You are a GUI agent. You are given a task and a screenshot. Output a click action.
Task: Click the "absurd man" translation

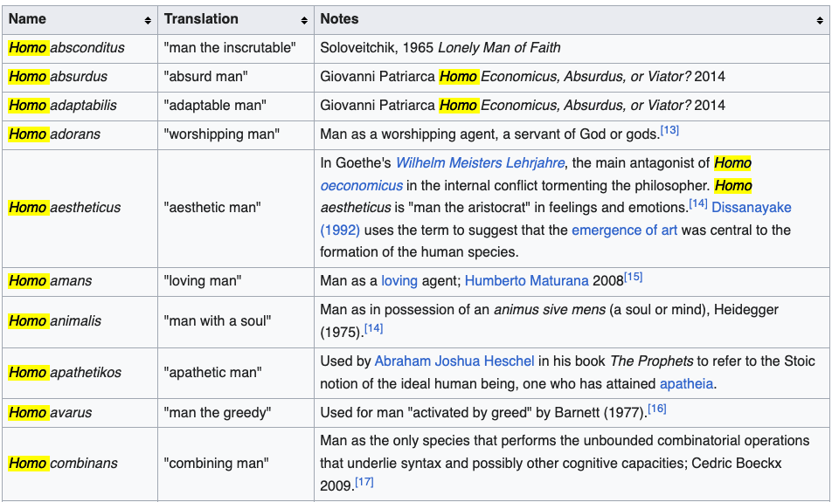(205, 77)
